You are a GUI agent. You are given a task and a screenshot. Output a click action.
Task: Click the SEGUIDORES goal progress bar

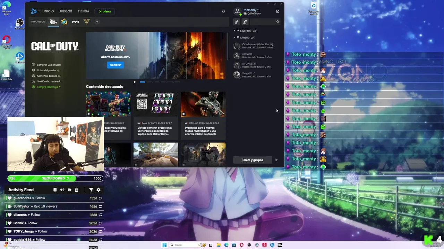55,178
